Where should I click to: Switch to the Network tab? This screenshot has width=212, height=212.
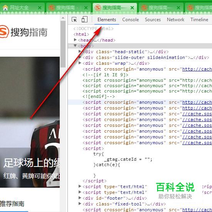click(x=175, y=20)
